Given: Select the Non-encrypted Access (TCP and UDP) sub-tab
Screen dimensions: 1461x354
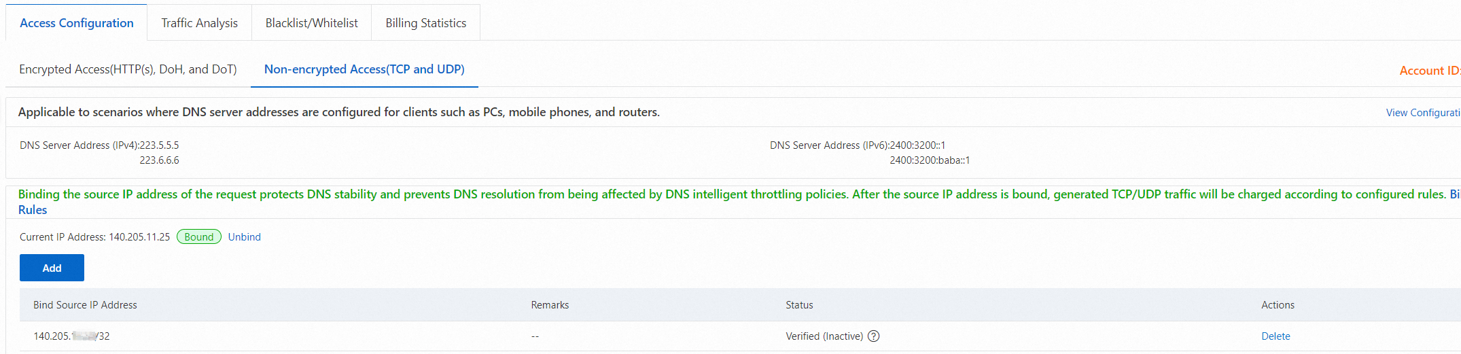Looking at the screenshot, I should click(364, 69).
